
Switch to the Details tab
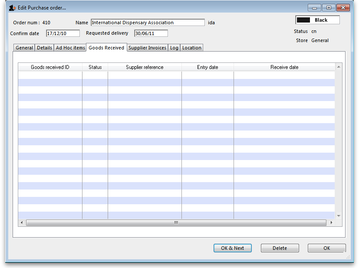click(44, 48)
